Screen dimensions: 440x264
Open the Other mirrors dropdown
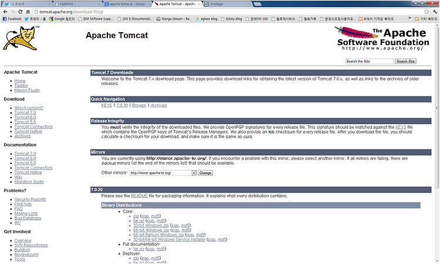coord(163,173)
